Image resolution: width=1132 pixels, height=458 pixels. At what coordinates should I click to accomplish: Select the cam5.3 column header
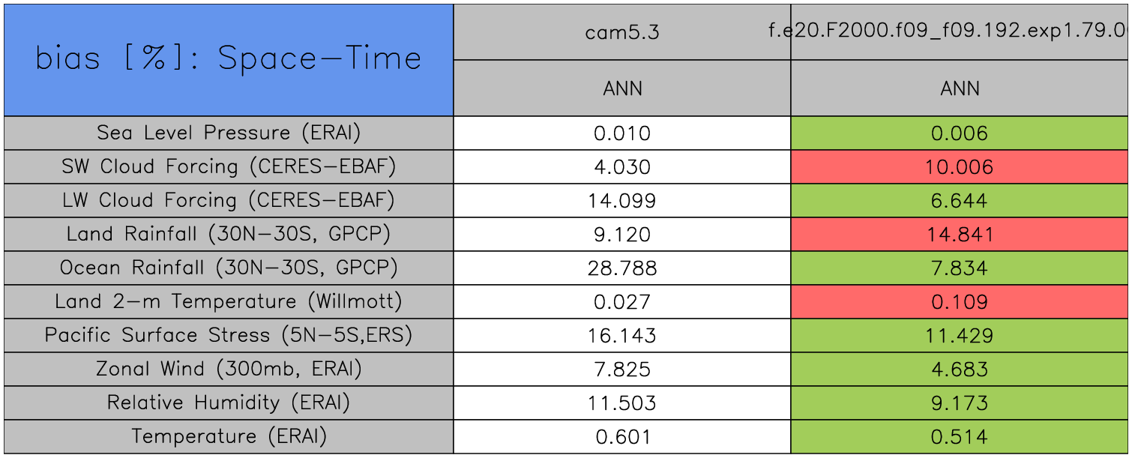tap(622, 33)
